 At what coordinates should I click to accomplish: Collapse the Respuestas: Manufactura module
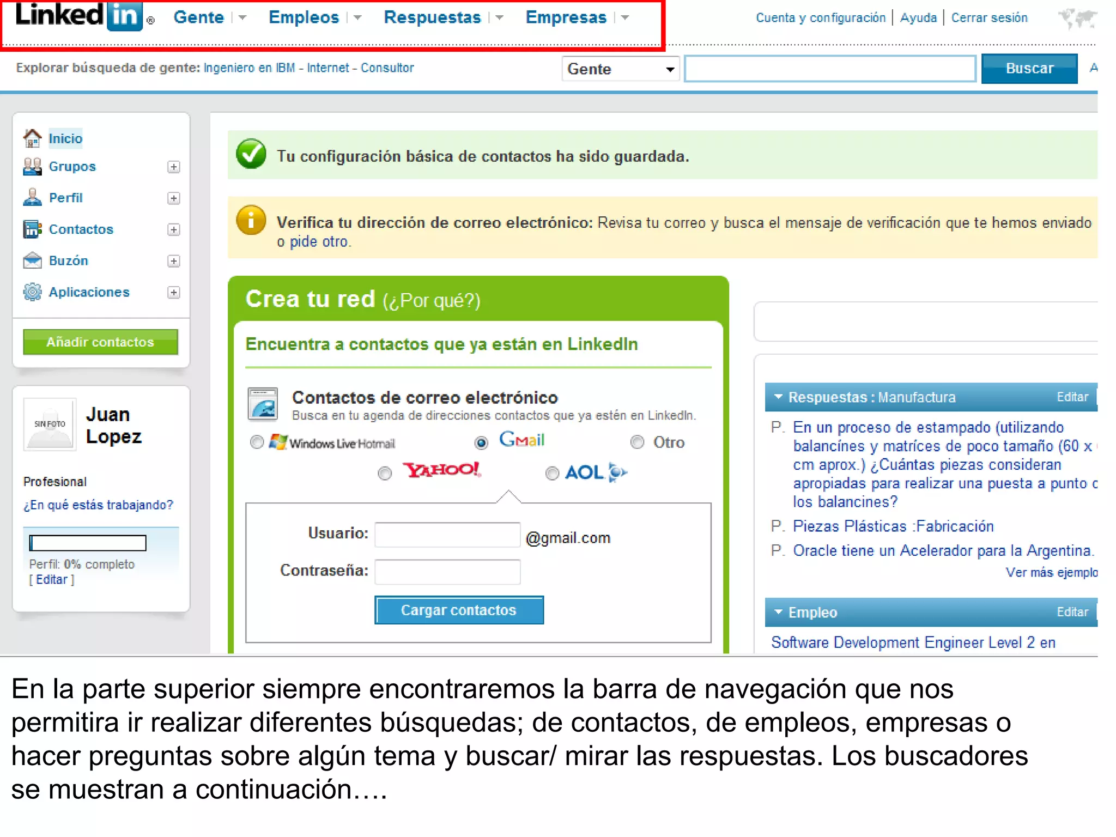[x=778, y=397]
